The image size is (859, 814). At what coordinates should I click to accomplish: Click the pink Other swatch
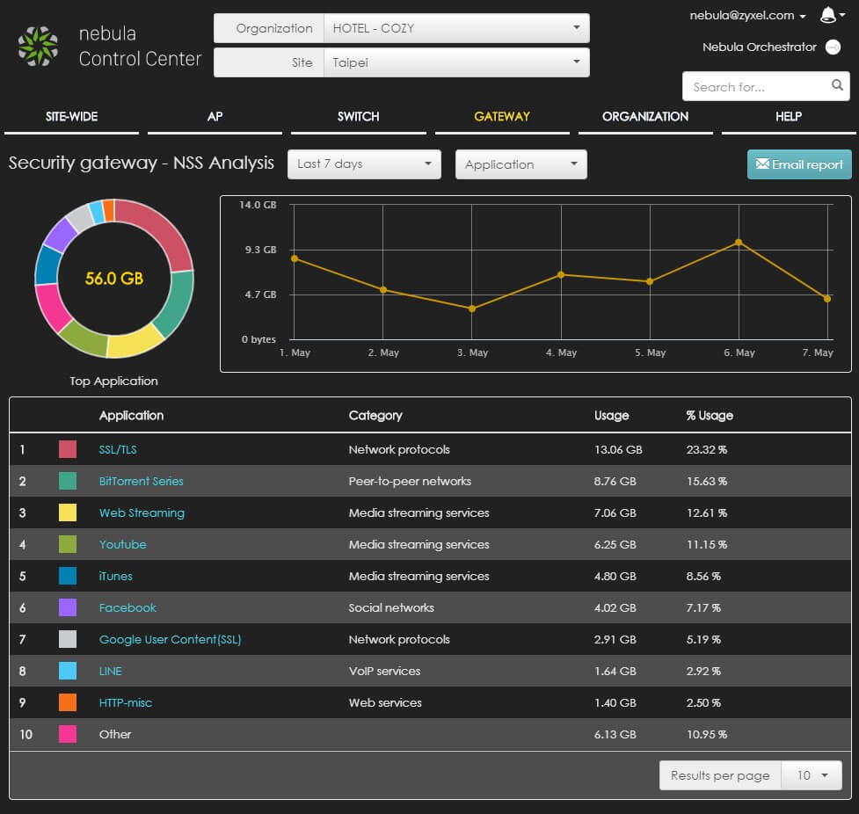click(68, 734)
